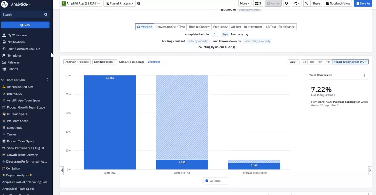Open the comments icon in toolbar
The width and height of the screenshot is (376, 195).
pos(286,3)
